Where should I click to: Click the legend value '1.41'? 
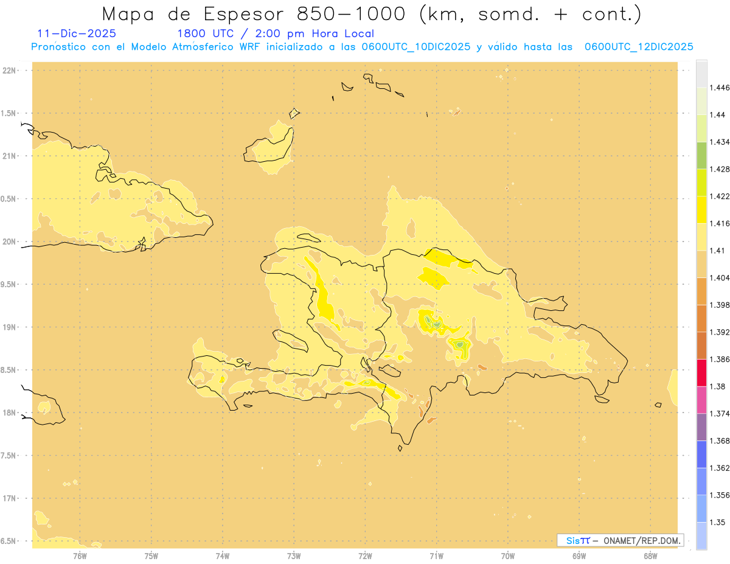(x=718, y=251)
